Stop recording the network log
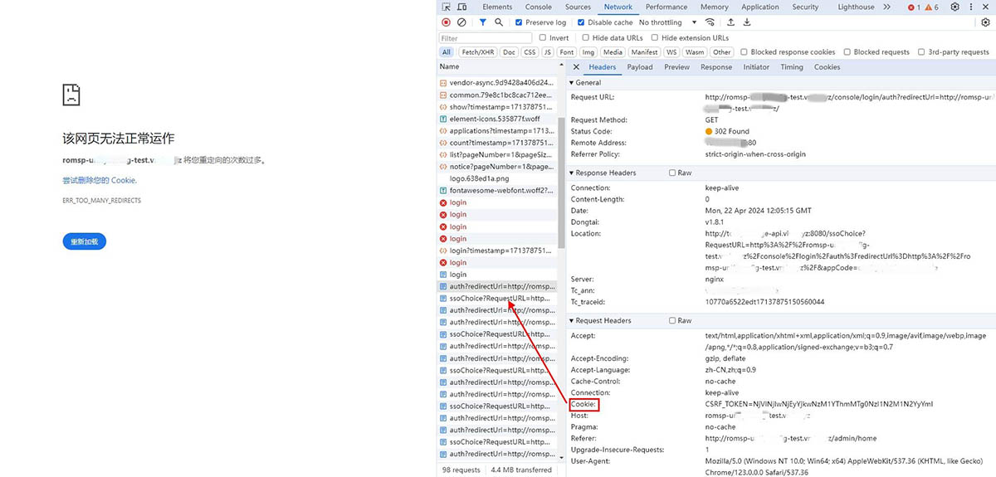 [447, 22]
